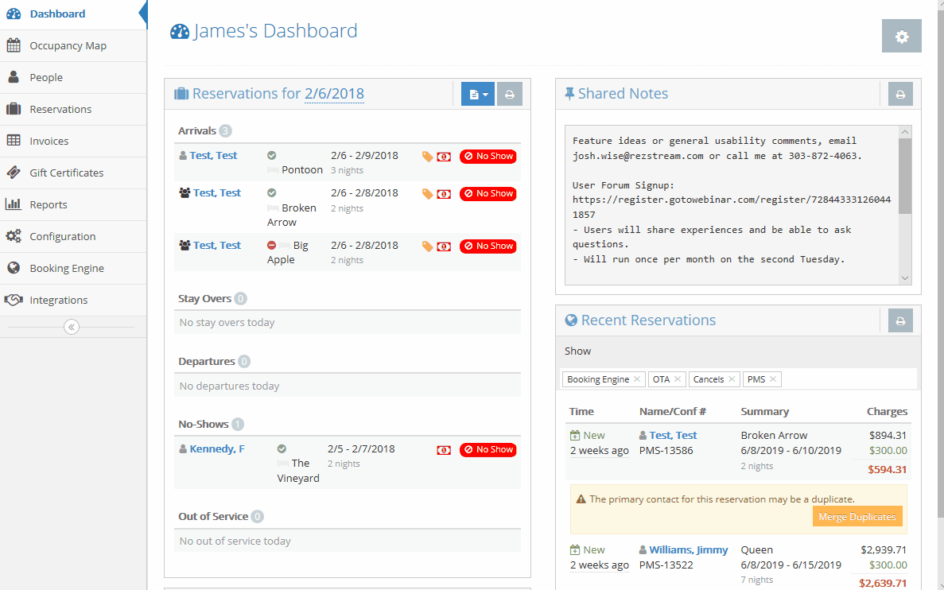Click payment icon for Big Apple arrival
Screen dimensions: 944x590
(444, 246)
